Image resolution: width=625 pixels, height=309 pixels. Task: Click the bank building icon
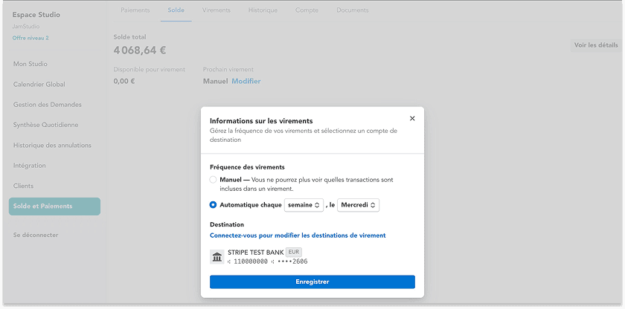[217, 257]
